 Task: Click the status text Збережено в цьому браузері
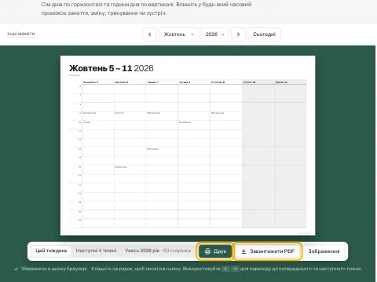tap(54, 269)
